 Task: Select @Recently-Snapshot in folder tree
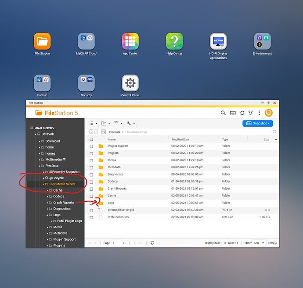pos(65,172)
